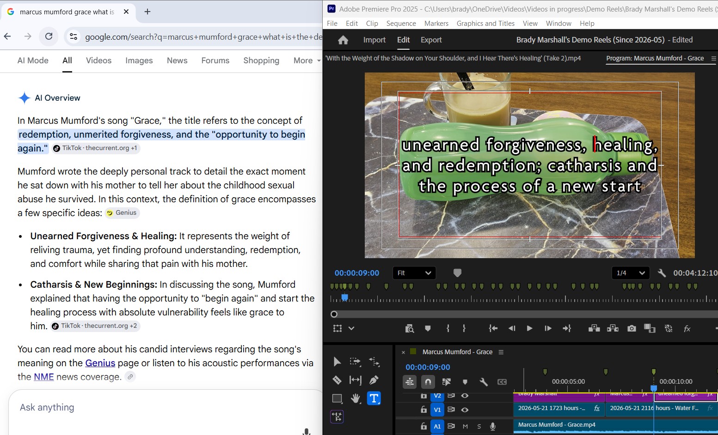This screenshot has width=718, height=435.
Task: Open the Graphics and Titles menu
Action: coord(485,24)
